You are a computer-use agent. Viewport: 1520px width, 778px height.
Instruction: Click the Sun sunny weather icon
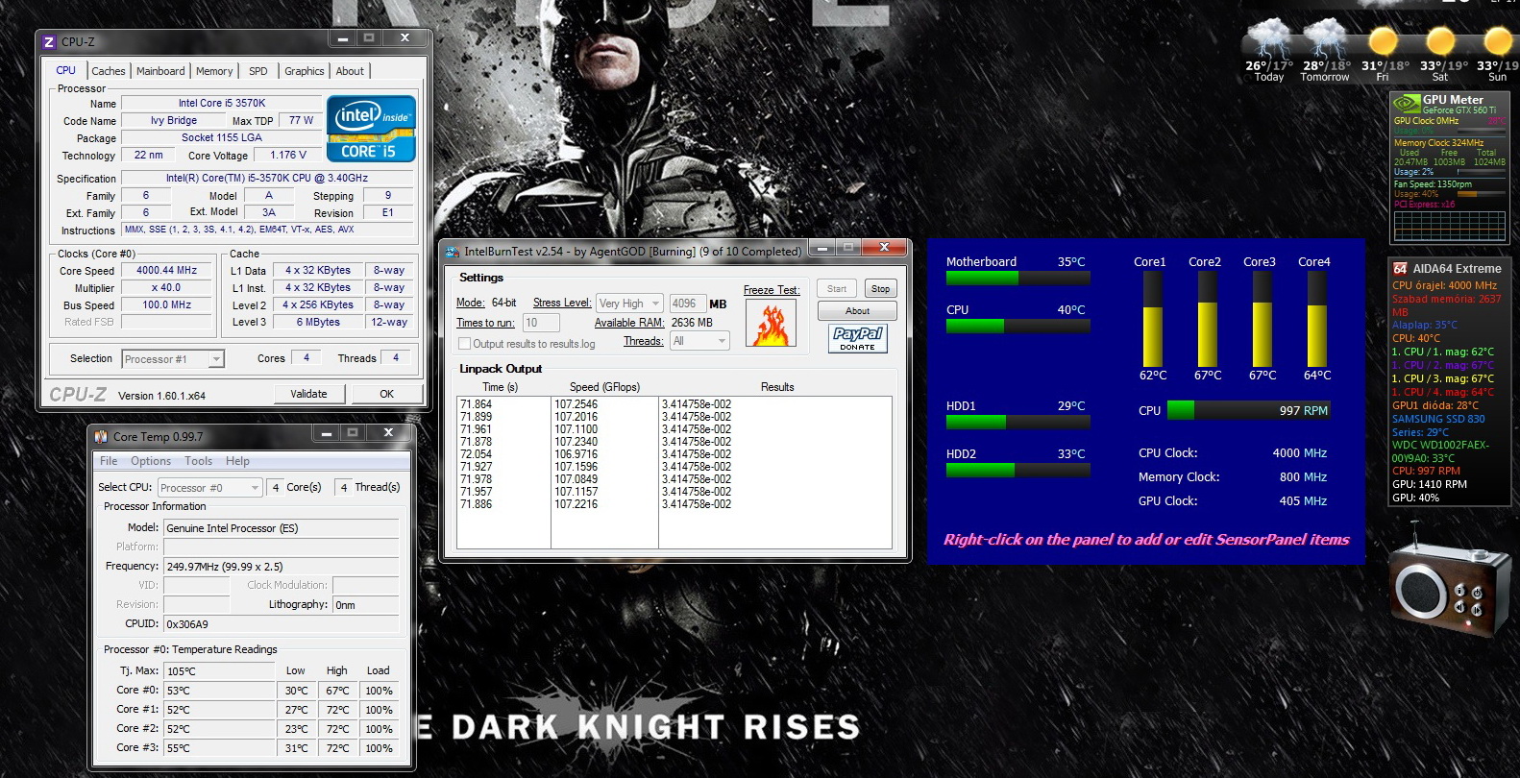click(1497, 41)
